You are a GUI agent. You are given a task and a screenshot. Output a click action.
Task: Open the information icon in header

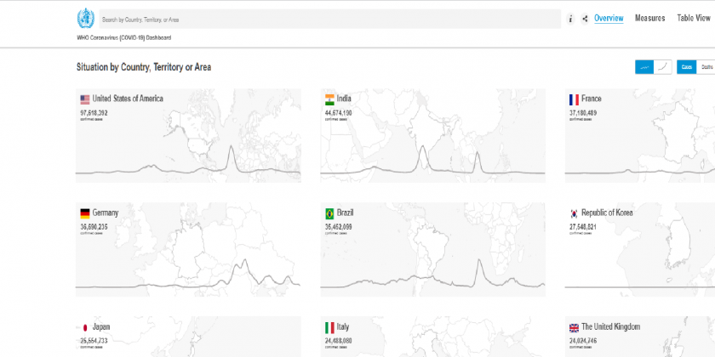click(x=570, y=19)
